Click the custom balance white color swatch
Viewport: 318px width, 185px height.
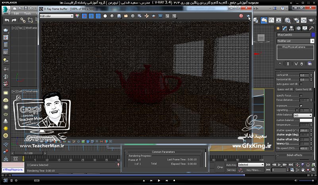(x=306, y=120)
